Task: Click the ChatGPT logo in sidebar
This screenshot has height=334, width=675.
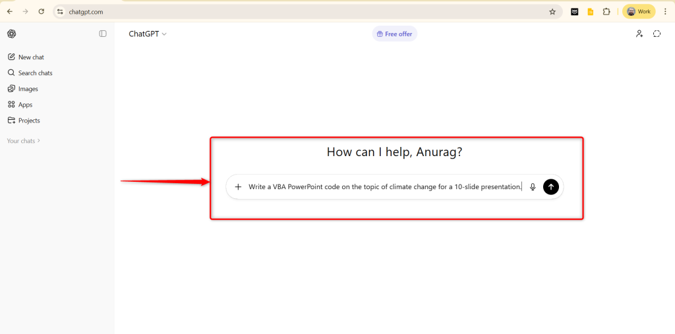Action: [12, 34]
